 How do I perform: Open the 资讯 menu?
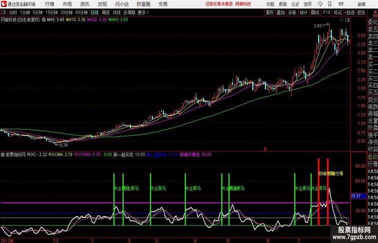85,4
